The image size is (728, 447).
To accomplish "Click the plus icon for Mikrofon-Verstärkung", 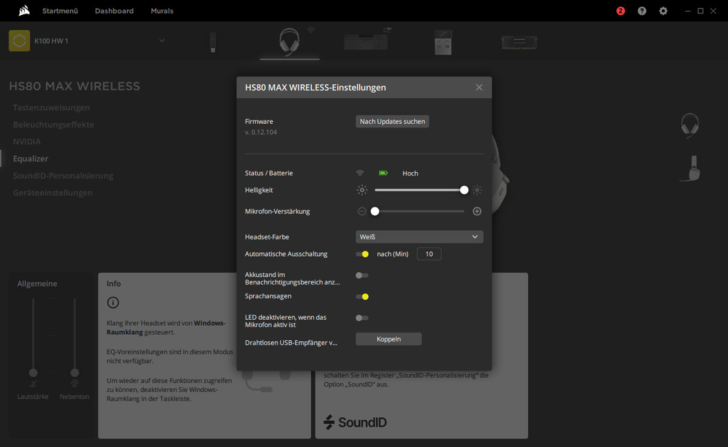I will (477, 212).
